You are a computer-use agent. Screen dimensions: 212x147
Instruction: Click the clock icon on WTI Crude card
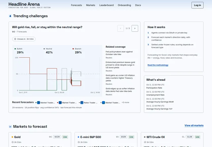tap(145, 142)
